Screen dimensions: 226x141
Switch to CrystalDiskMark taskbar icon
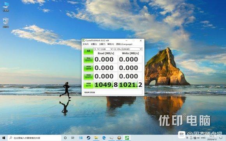point(127,138)
